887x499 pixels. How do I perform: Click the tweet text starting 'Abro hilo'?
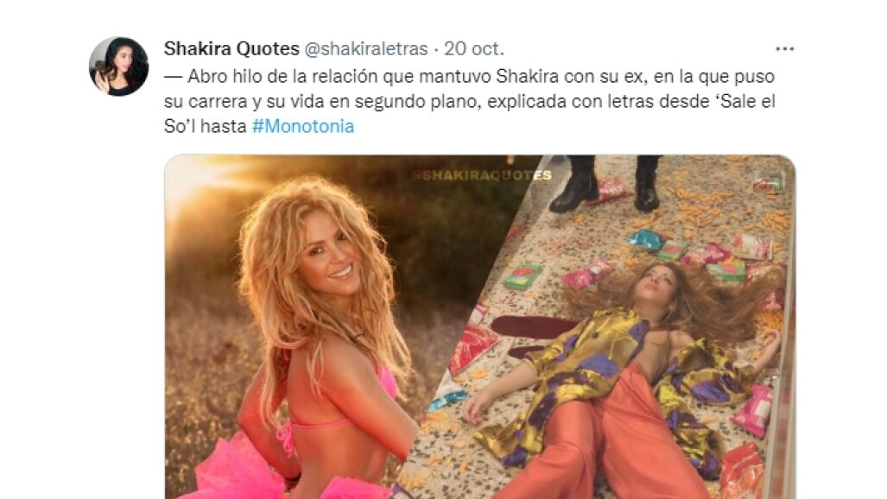coord(470,101)
